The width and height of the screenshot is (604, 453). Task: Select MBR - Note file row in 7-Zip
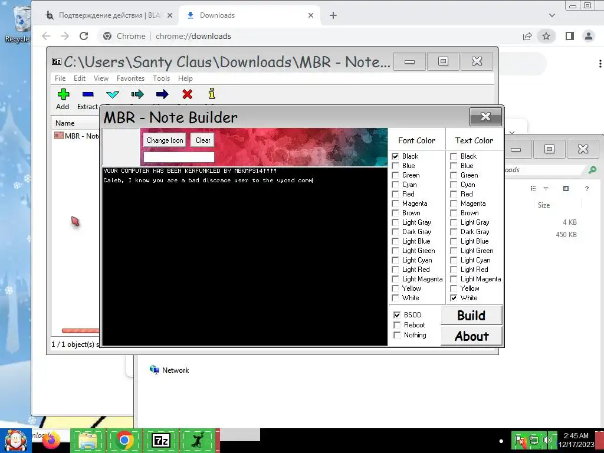[76, 136]
